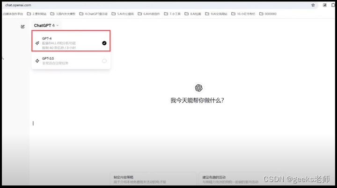Open the 5.AI办公提效 bookmark folder
337x188 pixels.
123,14
